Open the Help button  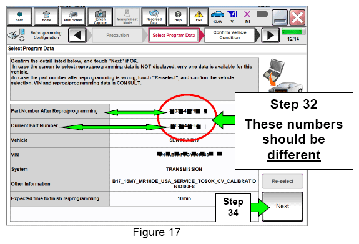pos(178,17)
